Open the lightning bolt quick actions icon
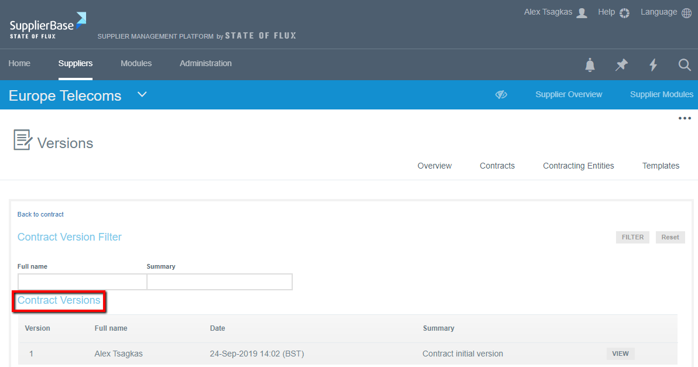Image resolution: width=698 pixels, height=367 pixels. [x=653, y=65]
